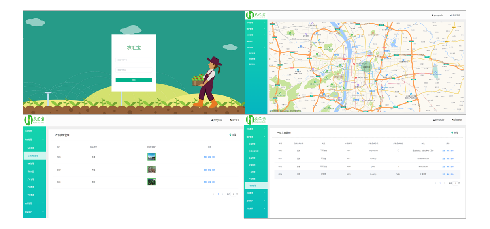This screenshot has height=229, width=490.
Task: Click 编辑 link for the pixel dictionary row
Action: 448,166
